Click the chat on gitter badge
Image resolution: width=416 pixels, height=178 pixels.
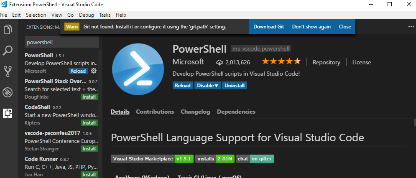255,159
